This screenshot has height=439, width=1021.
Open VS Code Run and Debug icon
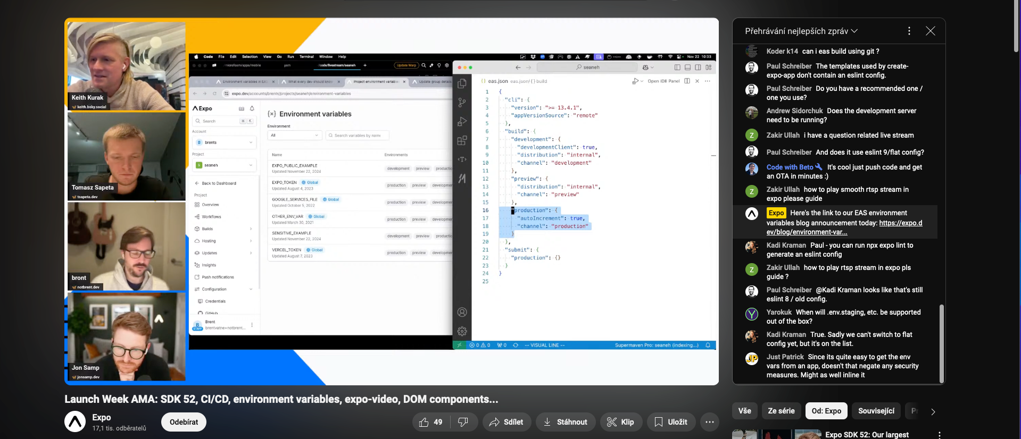coord(462,122)
